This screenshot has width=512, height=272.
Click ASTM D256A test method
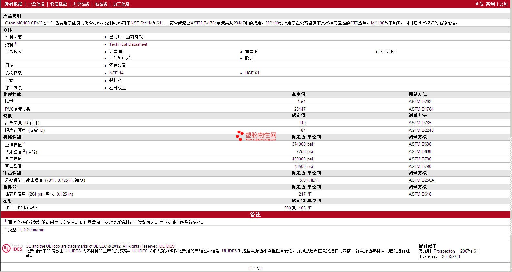(x=421, y=180)
